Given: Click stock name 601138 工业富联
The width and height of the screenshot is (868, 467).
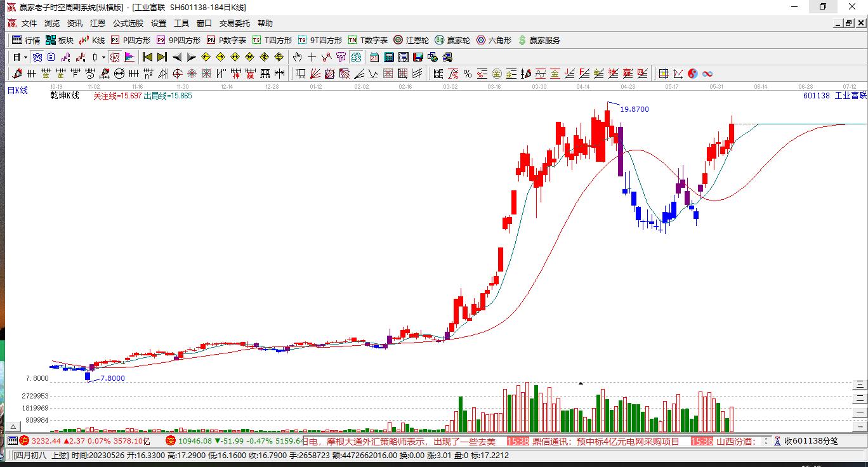Looking at the screenshot, I should point(834,96).
